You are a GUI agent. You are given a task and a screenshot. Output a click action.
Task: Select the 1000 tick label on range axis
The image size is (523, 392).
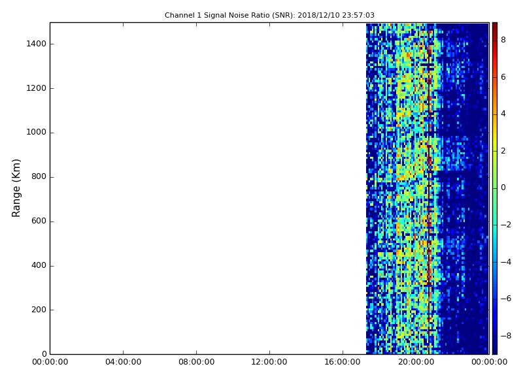35,133
